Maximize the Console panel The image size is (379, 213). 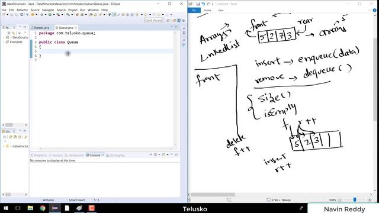176,154
